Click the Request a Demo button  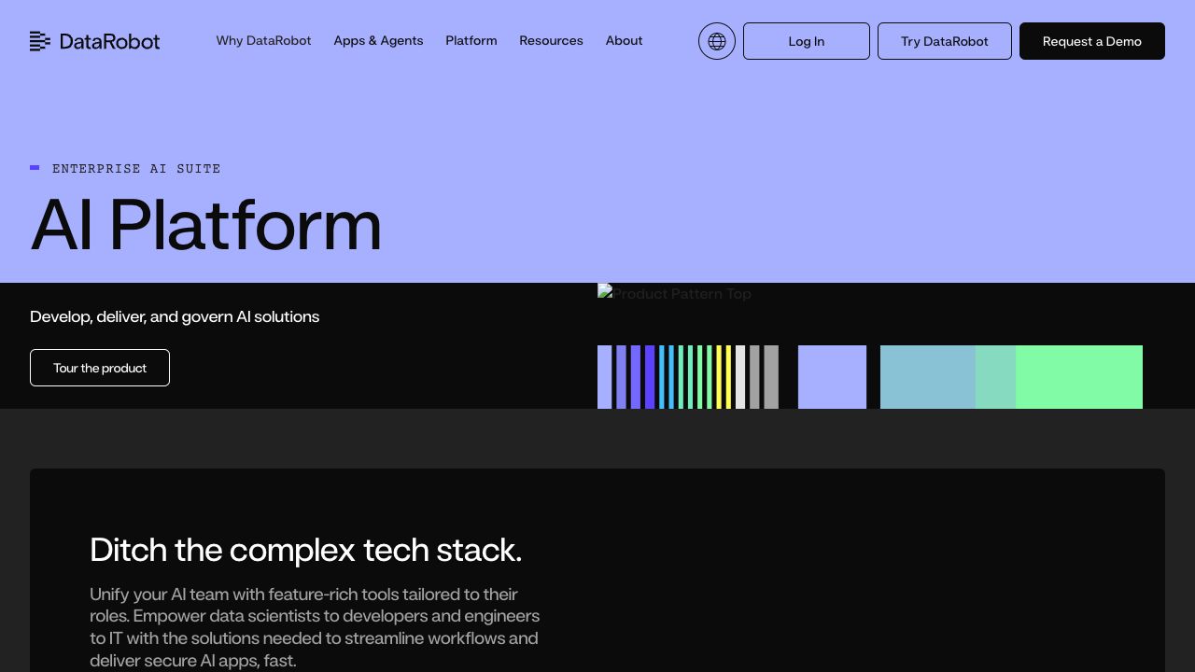point(1091,41)
